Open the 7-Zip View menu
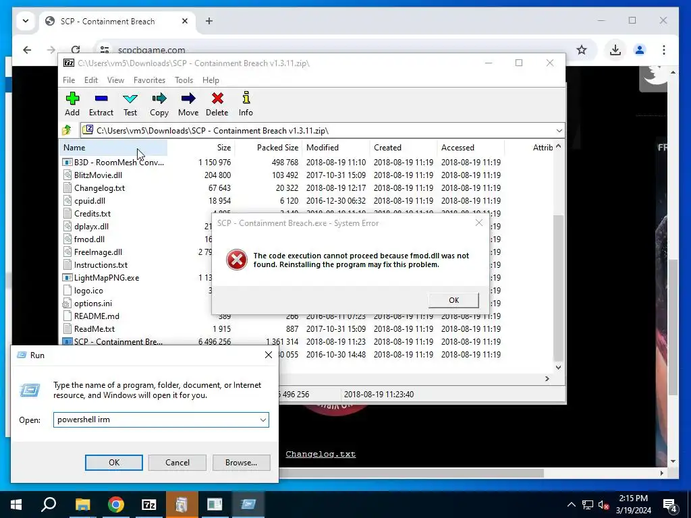This screenshot has width=691, height=518. pos(115,80)
